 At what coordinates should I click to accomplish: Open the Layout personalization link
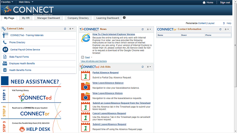pos(211,23)
